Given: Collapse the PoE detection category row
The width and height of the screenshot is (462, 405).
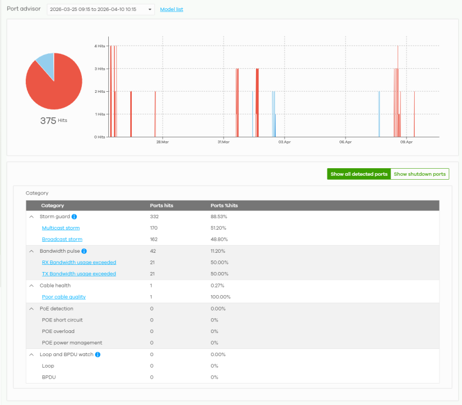Looking at the screenshot, I should click(x=31, y=309).
